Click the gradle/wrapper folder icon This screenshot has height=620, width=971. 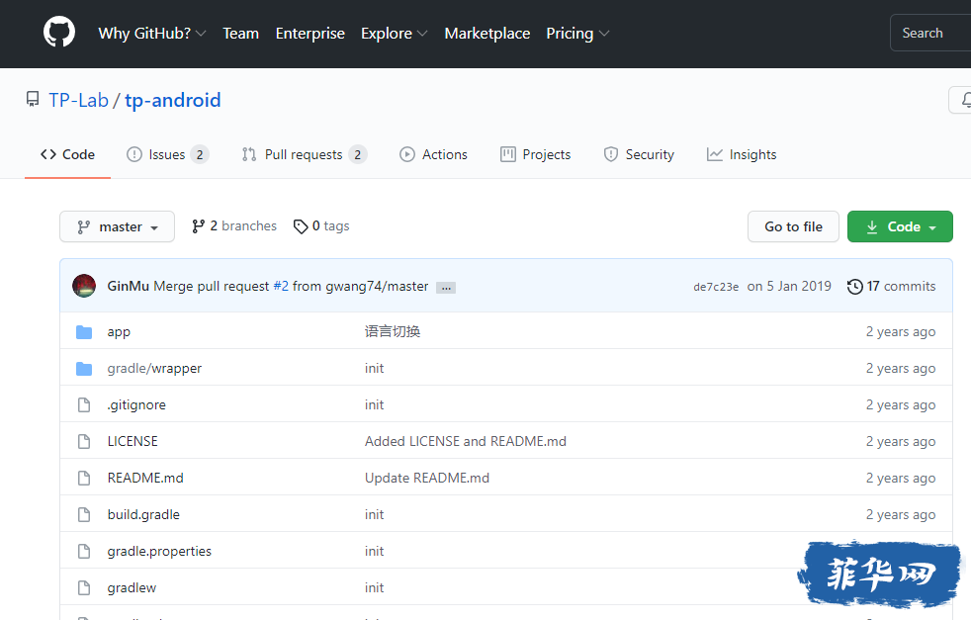pyautogui.click(x=84, y=369)
